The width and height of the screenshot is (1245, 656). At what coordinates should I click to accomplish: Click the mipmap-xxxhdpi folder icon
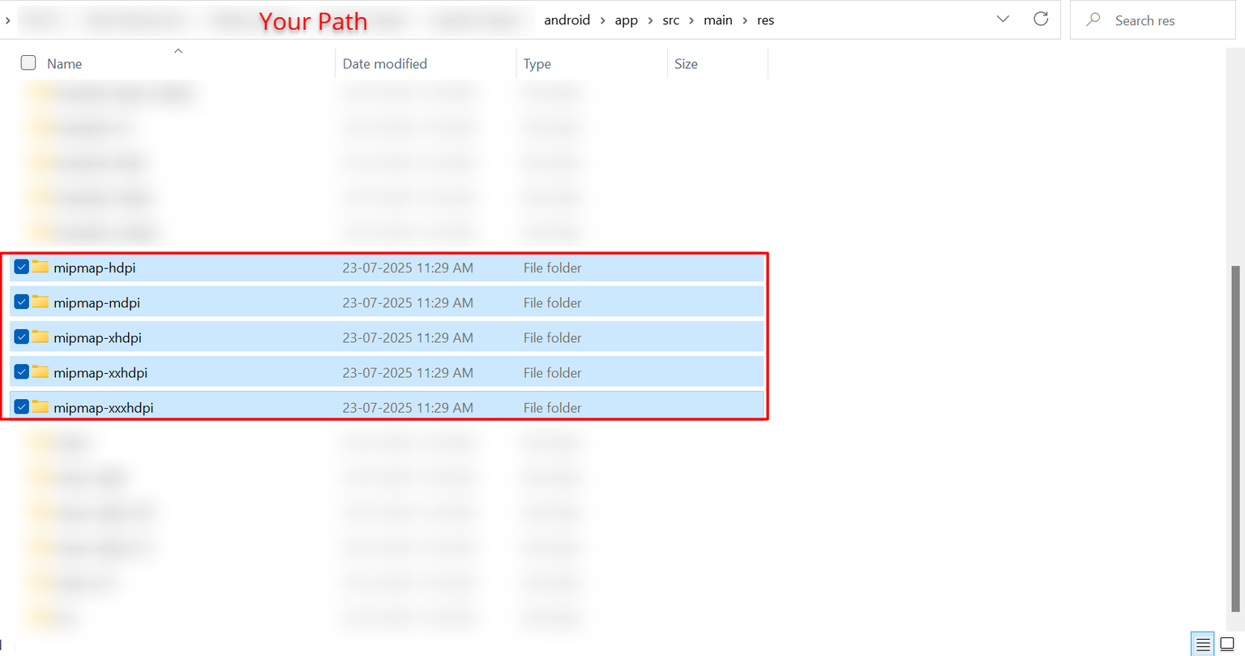tap(41, 406)
